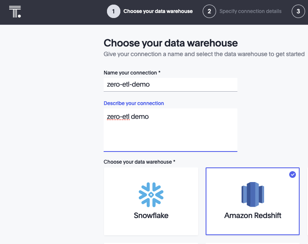Viewport: 308px width, 244px height.
Task: Open 'Specify connection details' step label
Action: pyautogui.click(x=250, y=11)
